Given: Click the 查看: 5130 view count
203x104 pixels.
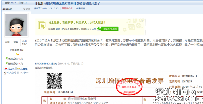Looking at the screenshot, I should pos(10,3).
